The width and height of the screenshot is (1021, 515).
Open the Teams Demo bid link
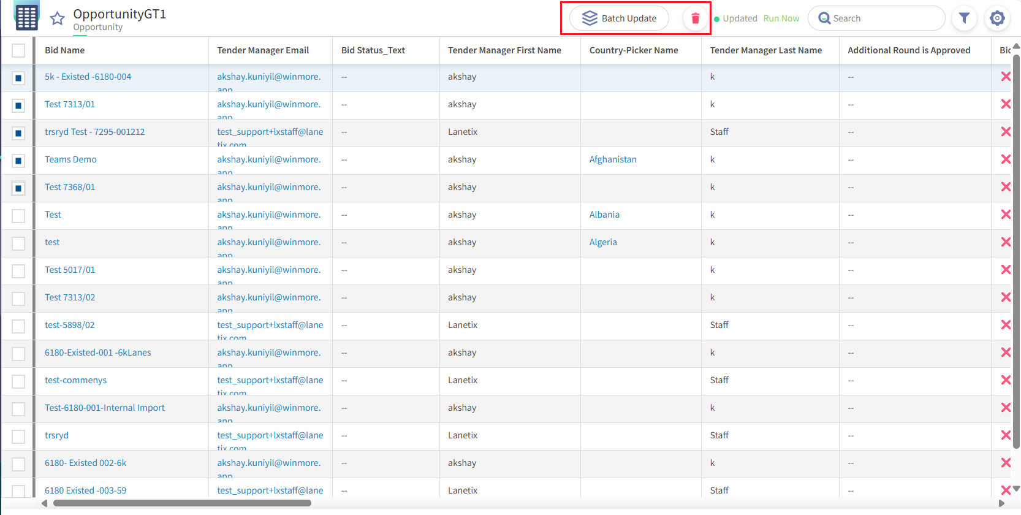(70, 159)
